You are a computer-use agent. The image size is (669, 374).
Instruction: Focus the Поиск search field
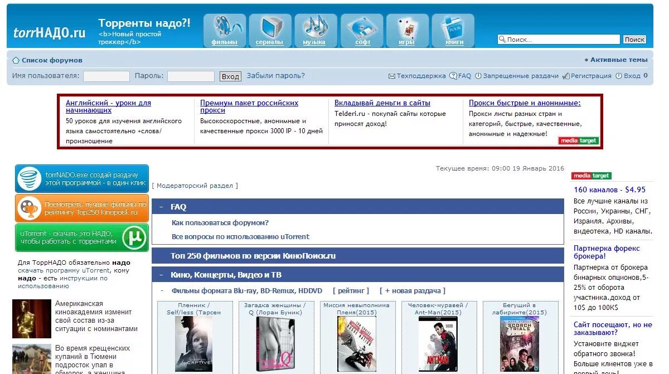coord(559,40)
